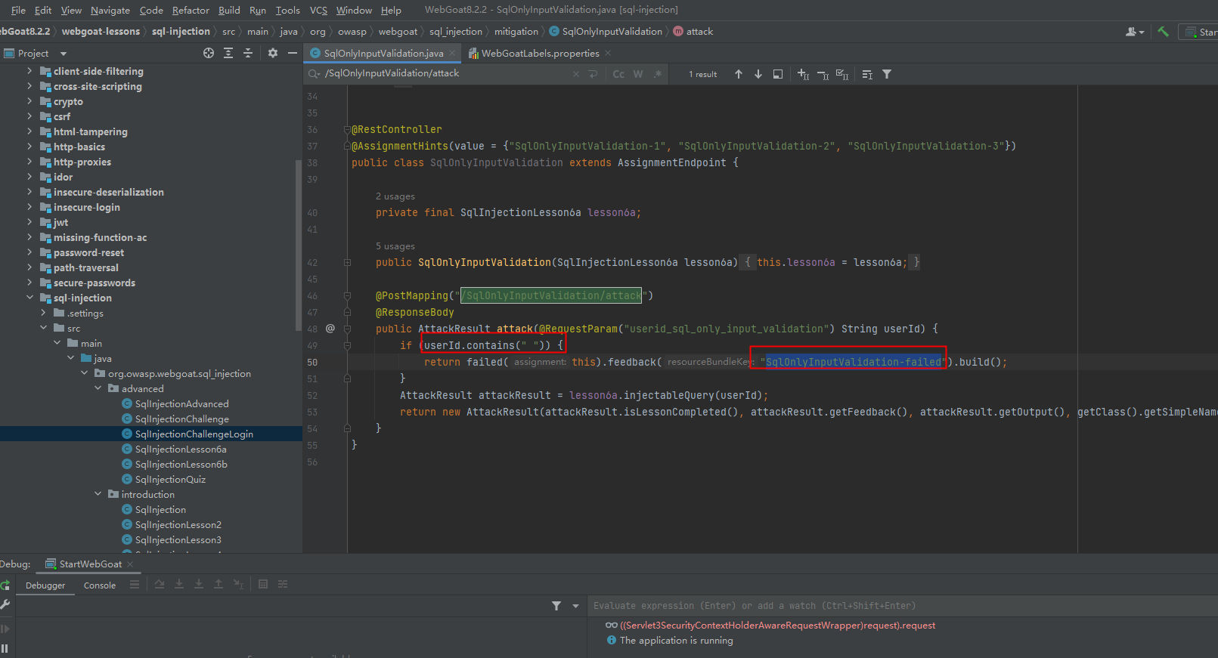Open the Project view dropdown
The width and height of the screenshot is (1218, 658).
click(64, 54)
